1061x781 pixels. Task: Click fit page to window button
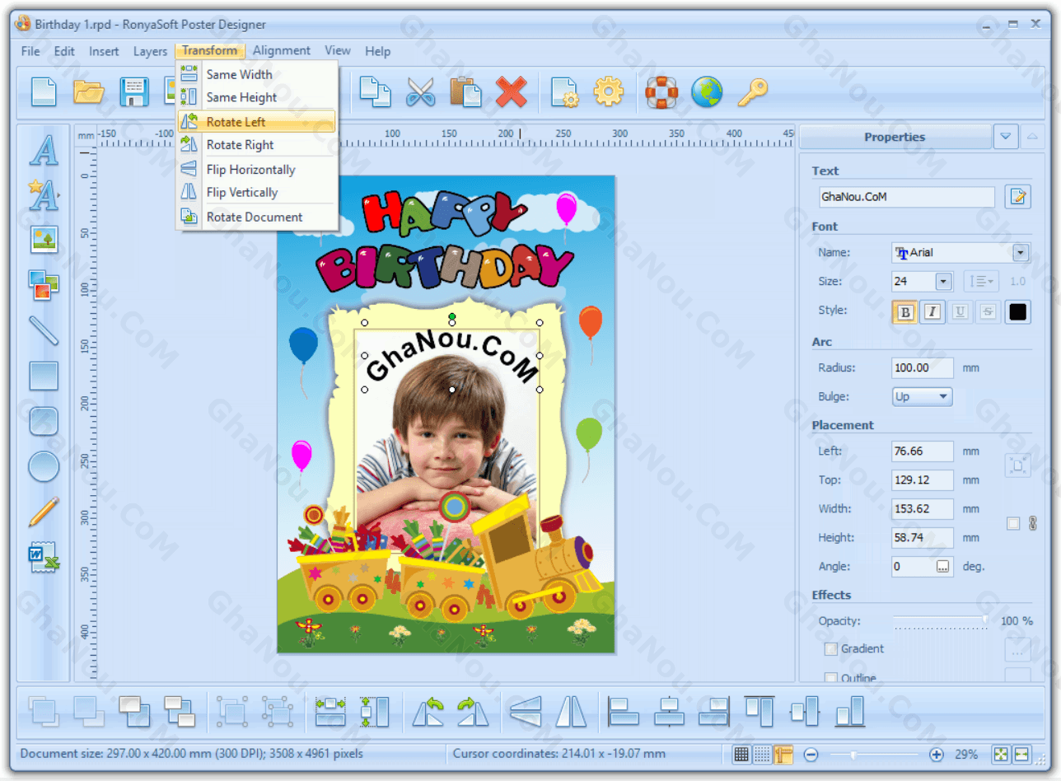coord(1000,754)
